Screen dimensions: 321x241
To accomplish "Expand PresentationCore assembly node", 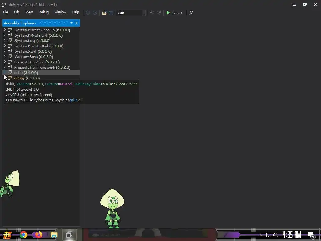I will pos(5,62).
